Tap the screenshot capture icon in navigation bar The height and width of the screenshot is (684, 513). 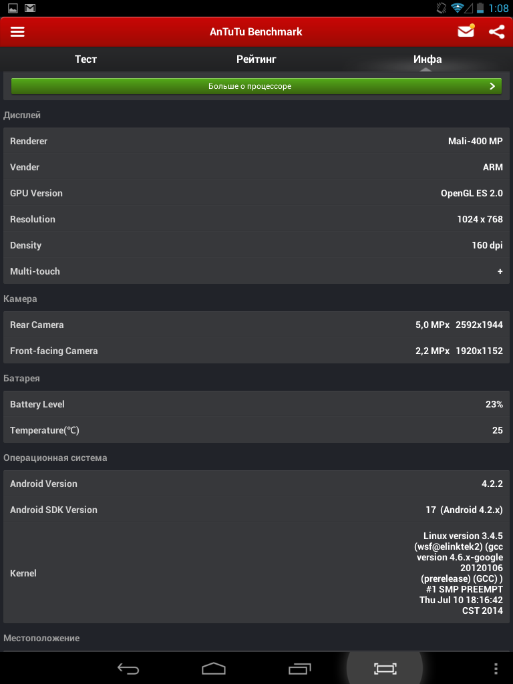(385, 668)
